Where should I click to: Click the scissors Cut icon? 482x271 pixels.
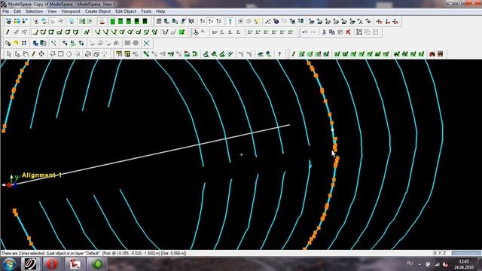(x=324, y=32)
